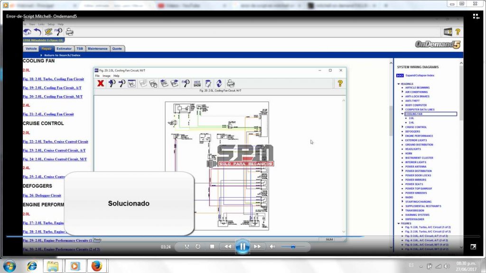Toggle shuffle in media player
This screenshot has width=486, height=273.
pos(187,246)
